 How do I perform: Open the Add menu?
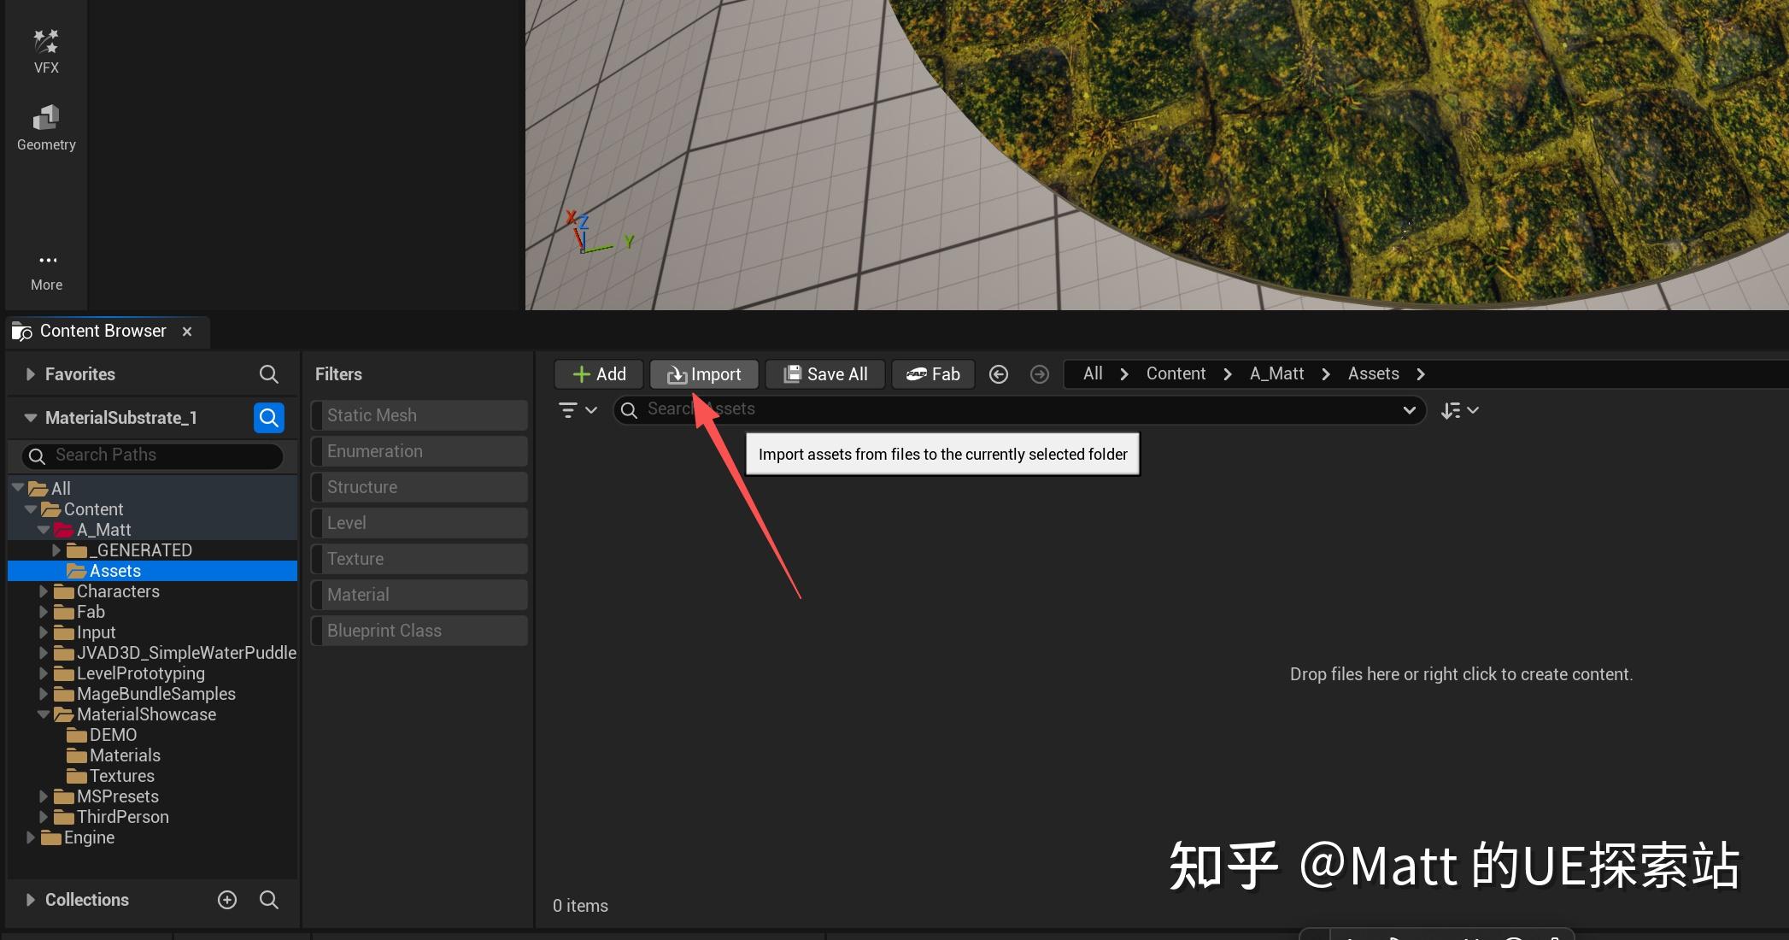tap(598, 373)
